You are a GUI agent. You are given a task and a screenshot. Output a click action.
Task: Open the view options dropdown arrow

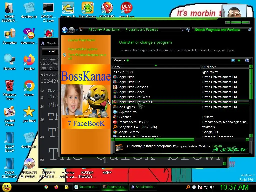click(239, 60)
